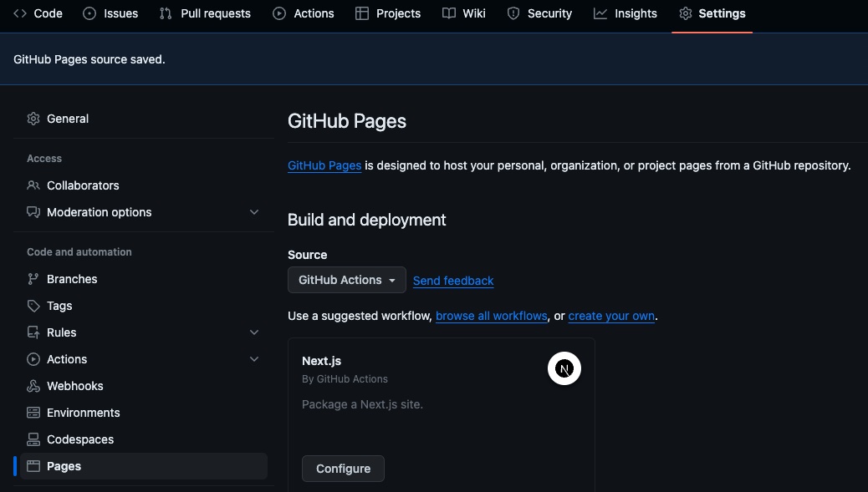Screen dimensions: 868x492
Task: Click the Environments sidebar icon
Action: [33, 413]
